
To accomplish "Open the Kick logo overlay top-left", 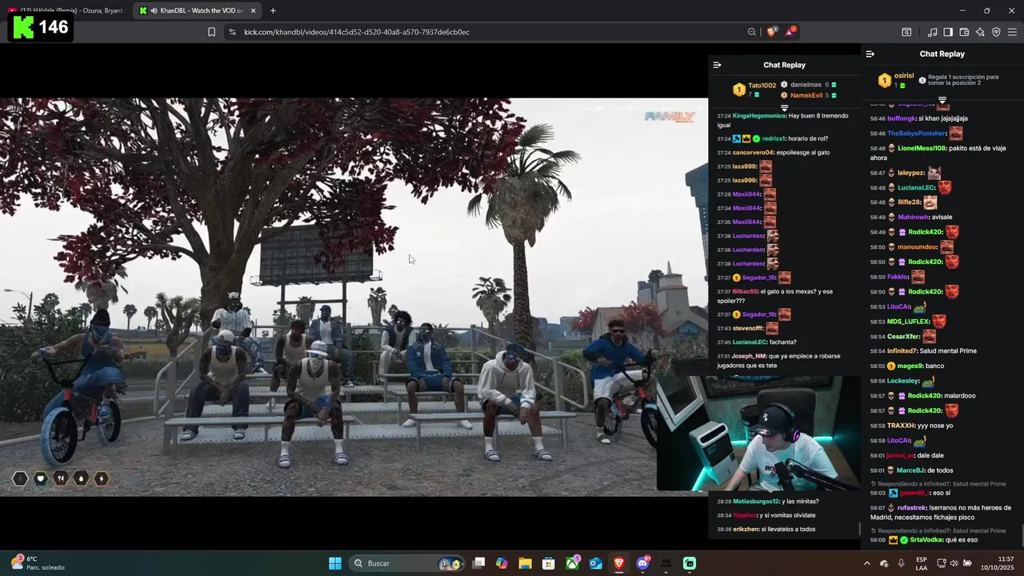I will (x=42, y=27).
